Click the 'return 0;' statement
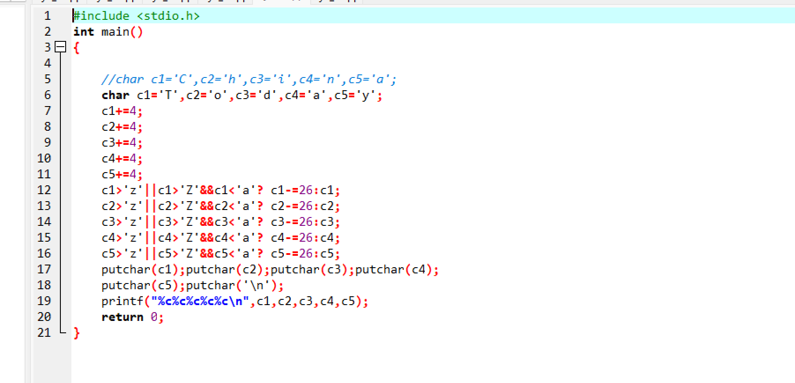The width and height of the screenshot is (795, 383). point(133,317)
